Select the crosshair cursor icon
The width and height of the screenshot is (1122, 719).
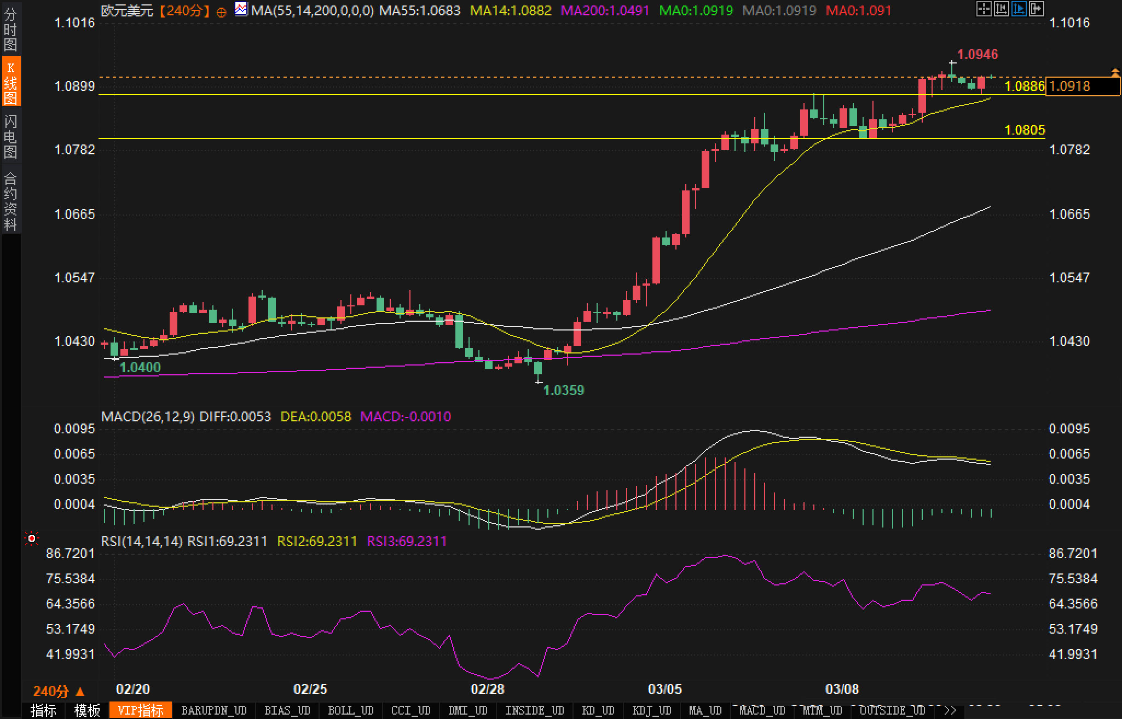(984, 9)
